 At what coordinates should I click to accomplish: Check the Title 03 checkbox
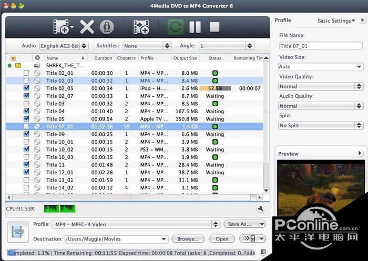pyautogui.click(x=26, y=104)
